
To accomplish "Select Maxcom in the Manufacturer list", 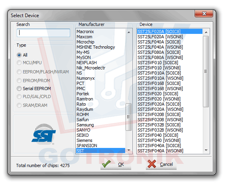I will click(100, 37).
